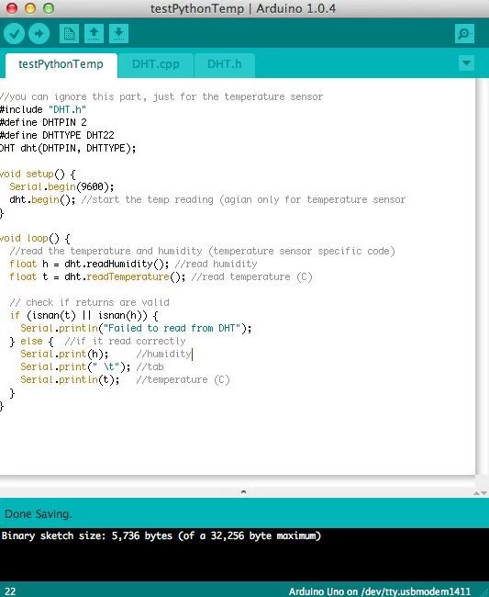Click the #define DHTTYPE DHT22 line
Viewport: 489px width, 597px height.
(57, 135)
